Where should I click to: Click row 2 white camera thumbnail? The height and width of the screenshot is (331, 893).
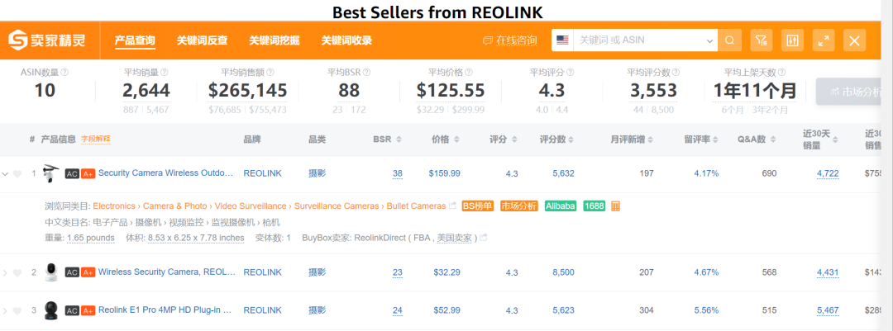pyautogui.click(x=51, y=272)
